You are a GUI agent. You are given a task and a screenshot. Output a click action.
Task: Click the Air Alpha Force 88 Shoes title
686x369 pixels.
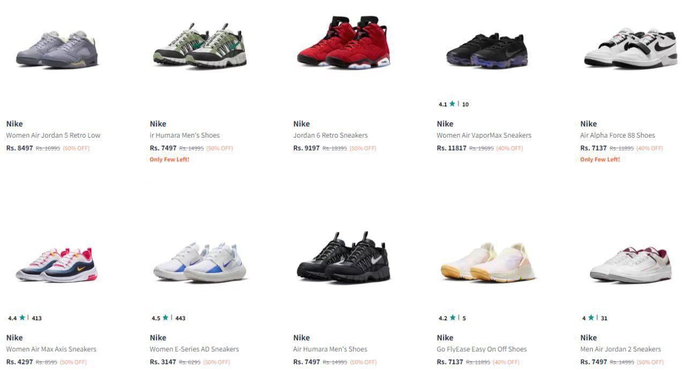617,135
